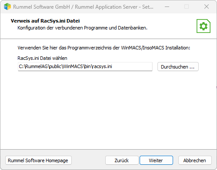Focus the RacSys.ini file path field
This screenshot has width=217, height=170.
pyautogui.click(x=85, y=66)
